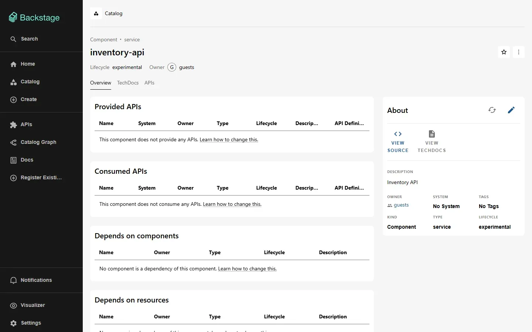Open the Create page in sidebar
Image resolution: width=532 pixels, height=332 pixels.
(x=41, y=99)
